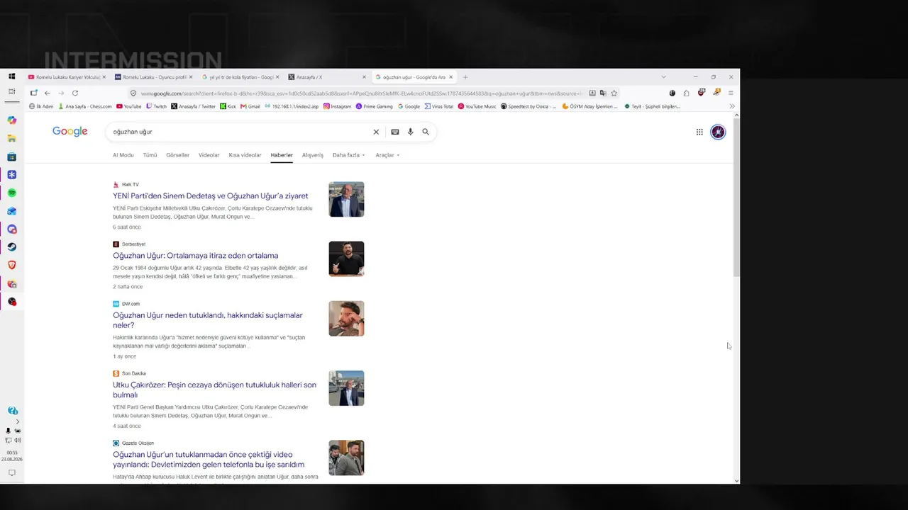Submit search with the magnifier icon

click(426, 132)
